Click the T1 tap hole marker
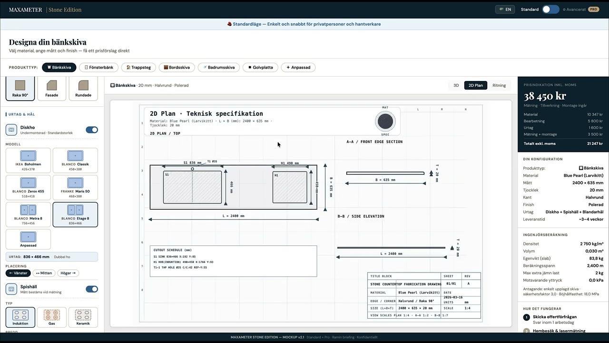Screen dimensions: 609x343 click(192, 169)
